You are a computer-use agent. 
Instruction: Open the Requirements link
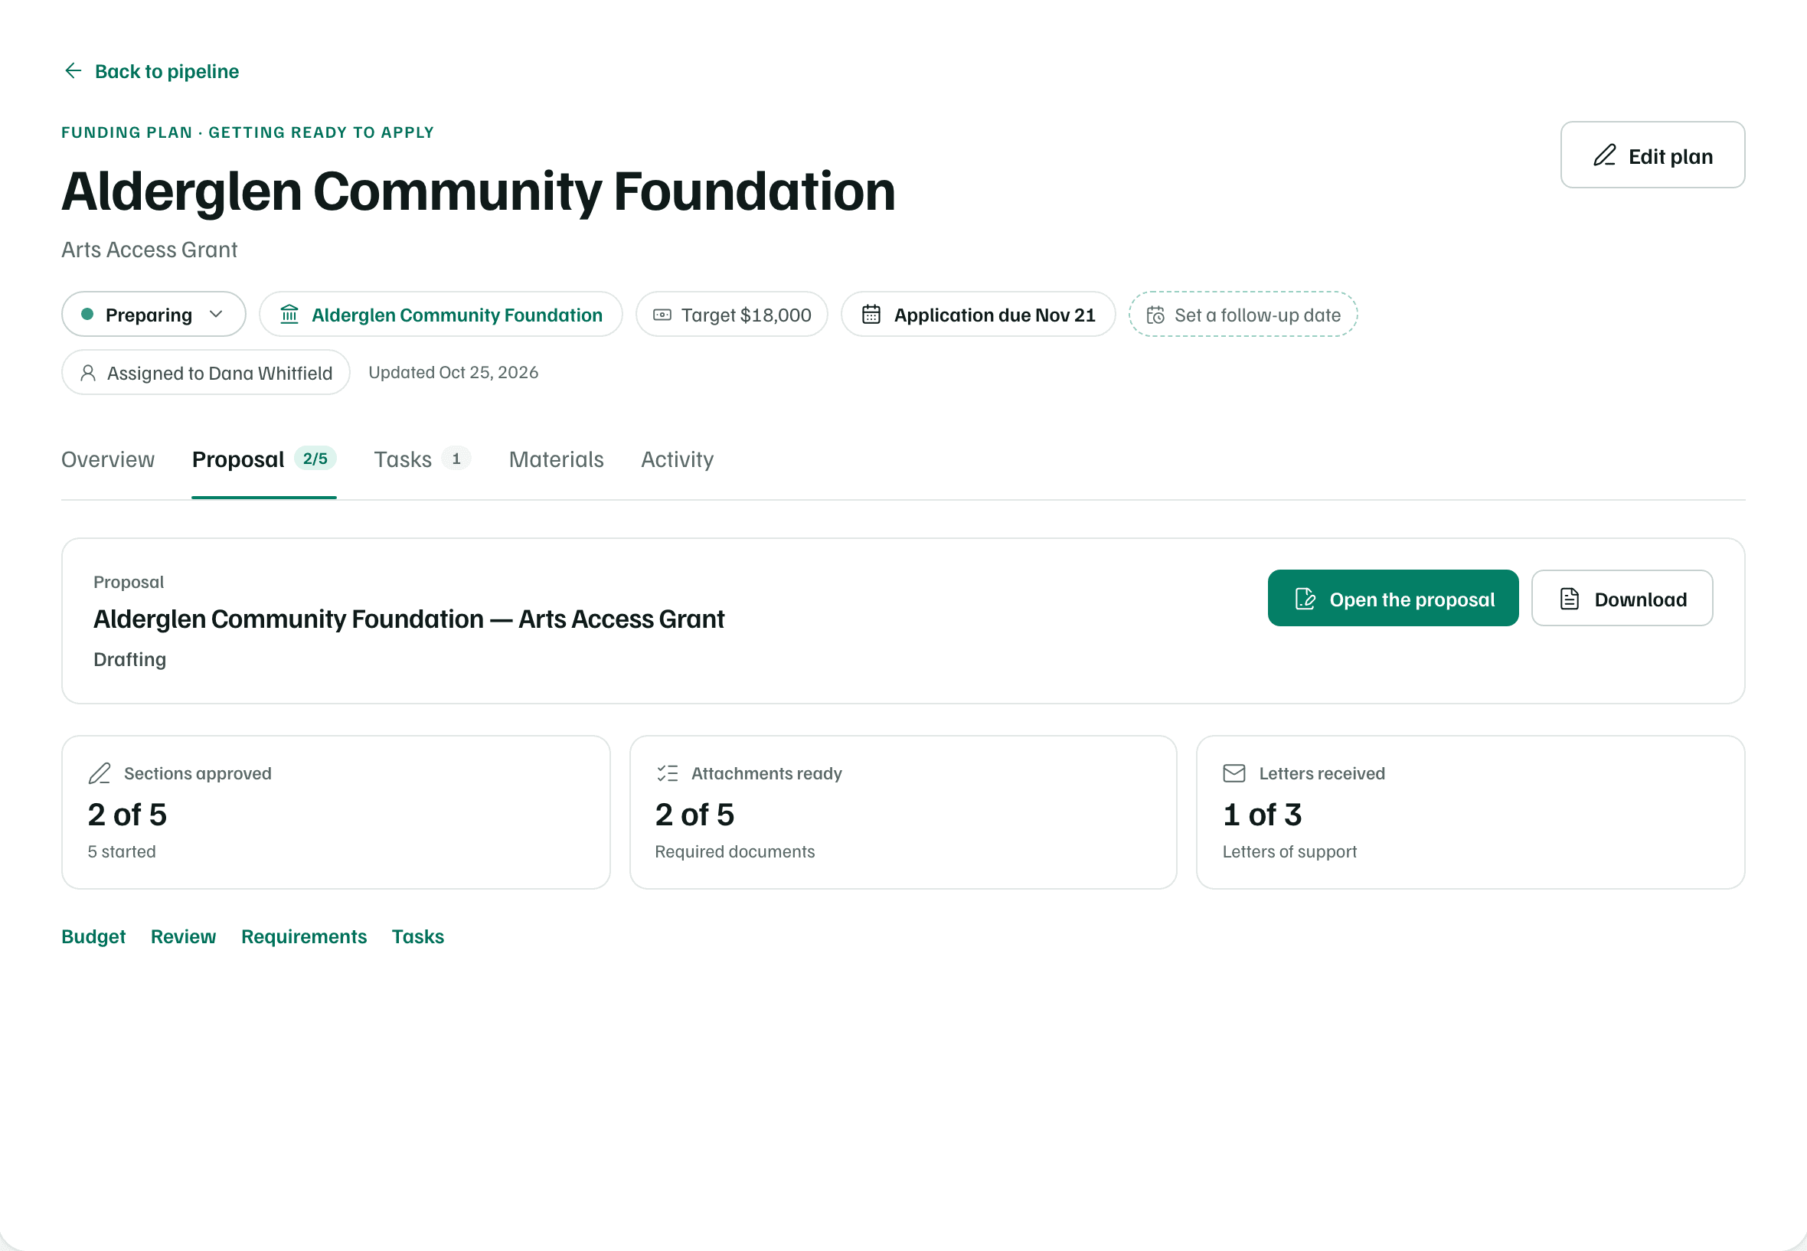click(x=304, y=936)
